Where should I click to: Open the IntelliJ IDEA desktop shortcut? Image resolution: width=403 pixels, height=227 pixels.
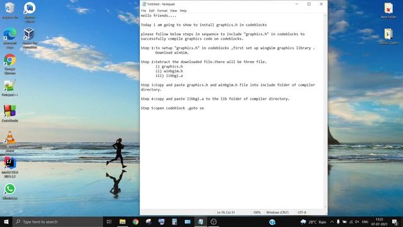[10, 167]
